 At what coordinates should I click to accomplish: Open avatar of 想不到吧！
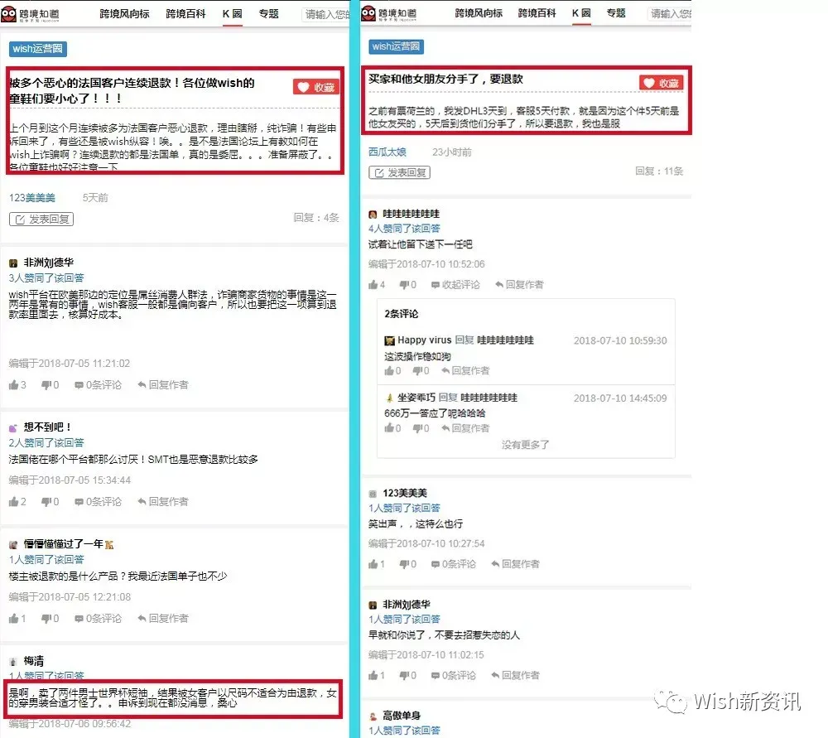coord(13,428)
